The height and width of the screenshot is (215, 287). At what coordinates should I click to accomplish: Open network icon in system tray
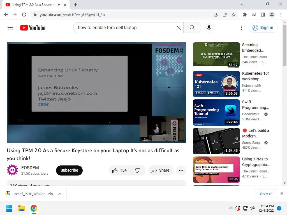[245, 208]
